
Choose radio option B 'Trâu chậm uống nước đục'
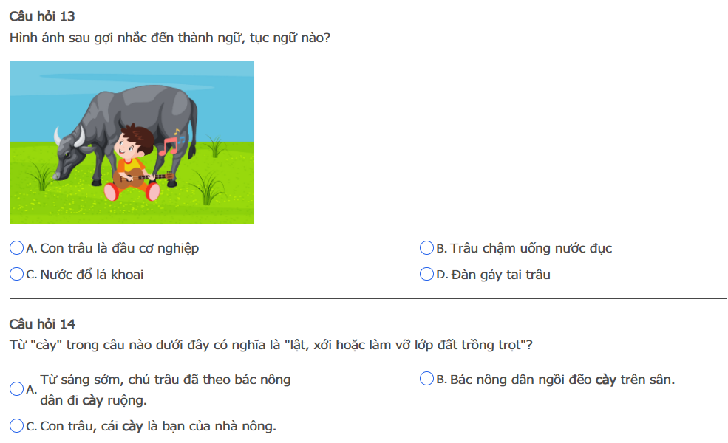coord(426,249)
